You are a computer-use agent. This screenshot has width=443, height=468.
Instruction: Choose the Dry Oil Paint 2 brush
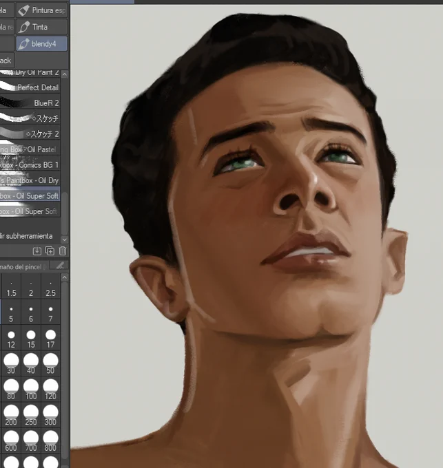click(30, 73)
